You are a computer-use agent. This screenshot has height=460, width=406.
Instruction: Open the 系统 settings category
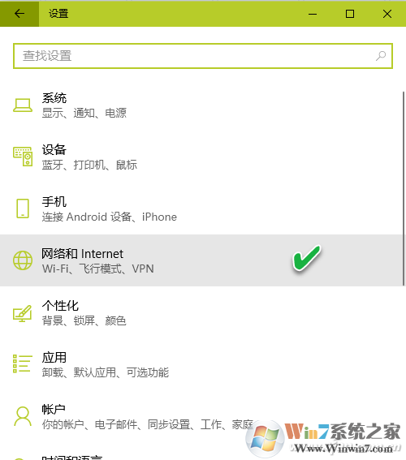coord(201,105)
